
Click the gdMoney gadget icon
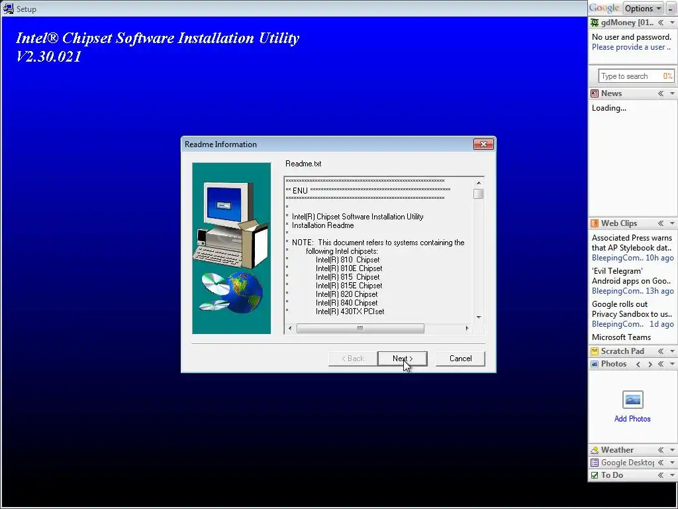[x=595, y=23]
